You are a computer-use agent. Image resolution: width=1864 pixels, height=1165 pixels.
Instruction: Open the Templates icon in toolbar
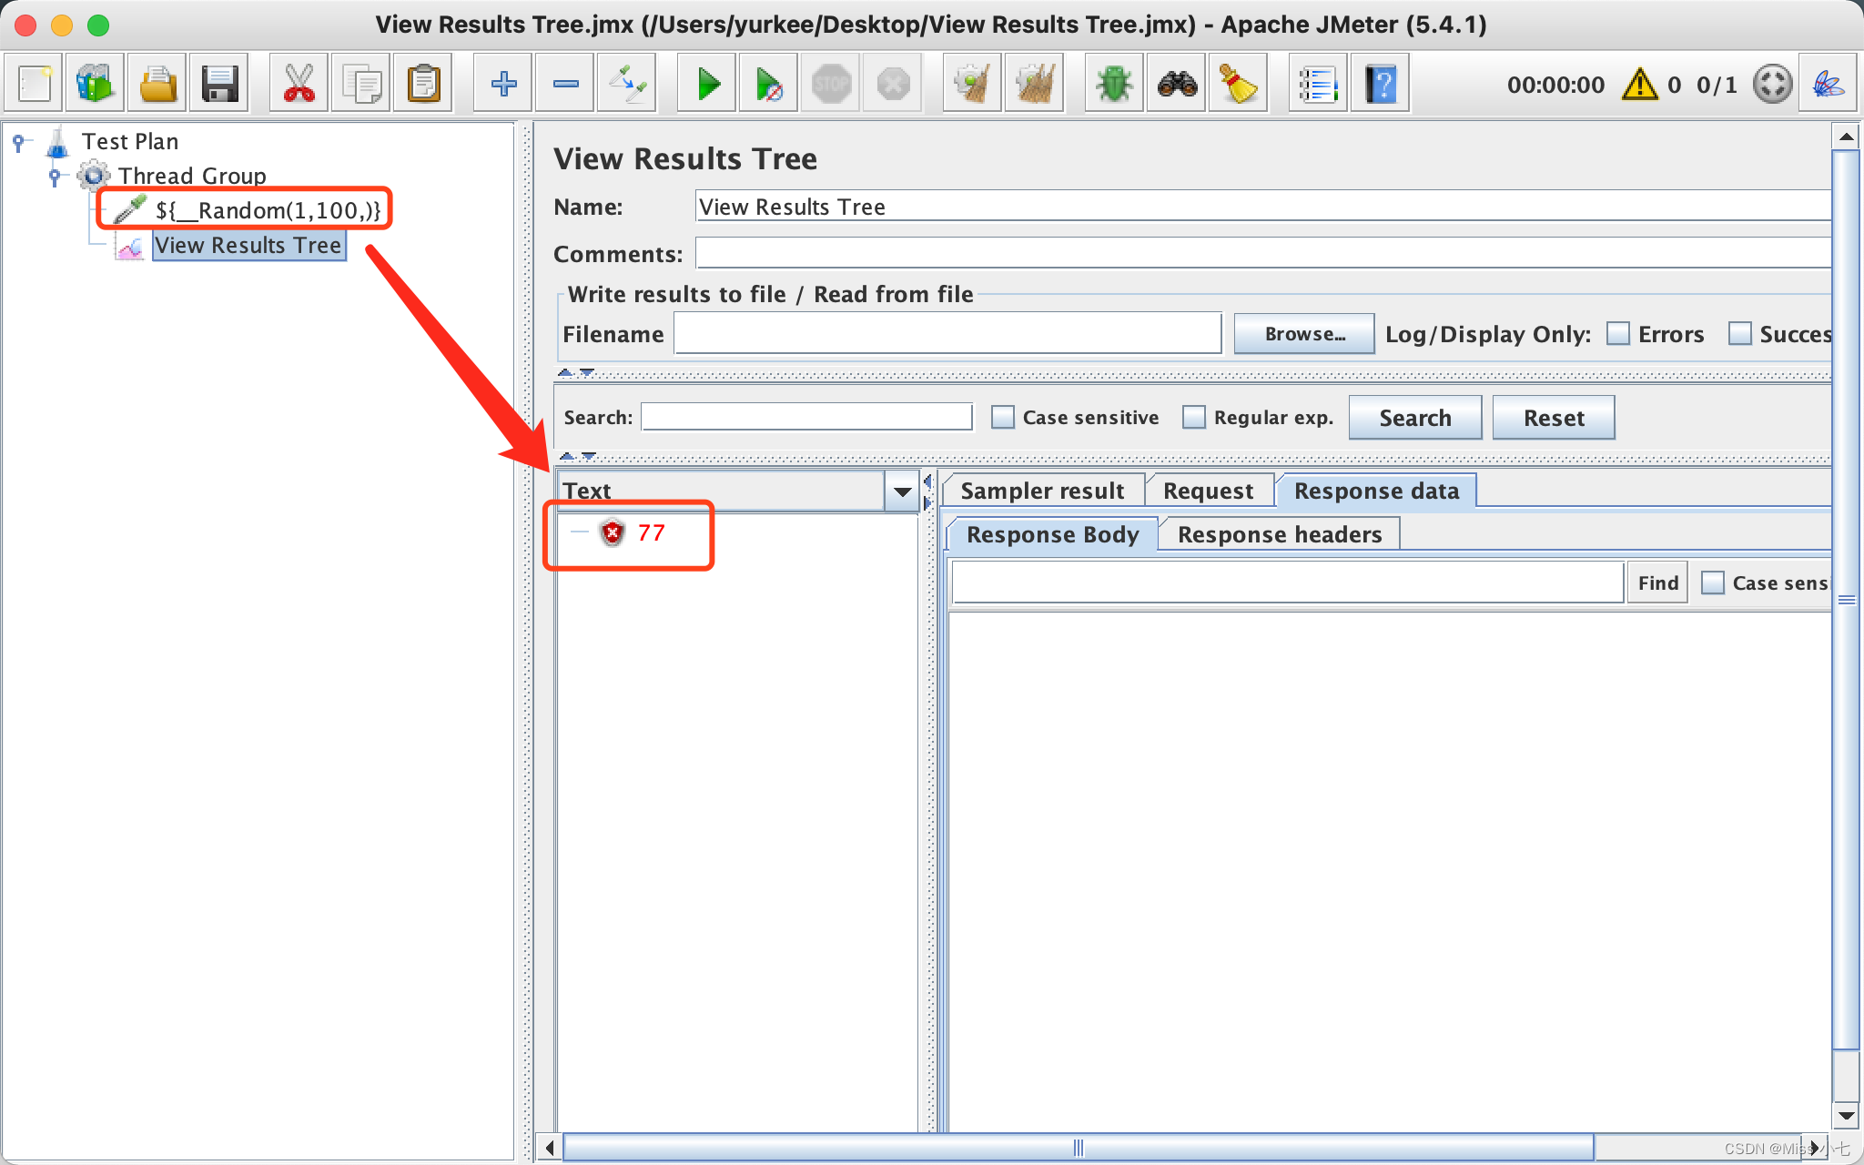[95, 84]
